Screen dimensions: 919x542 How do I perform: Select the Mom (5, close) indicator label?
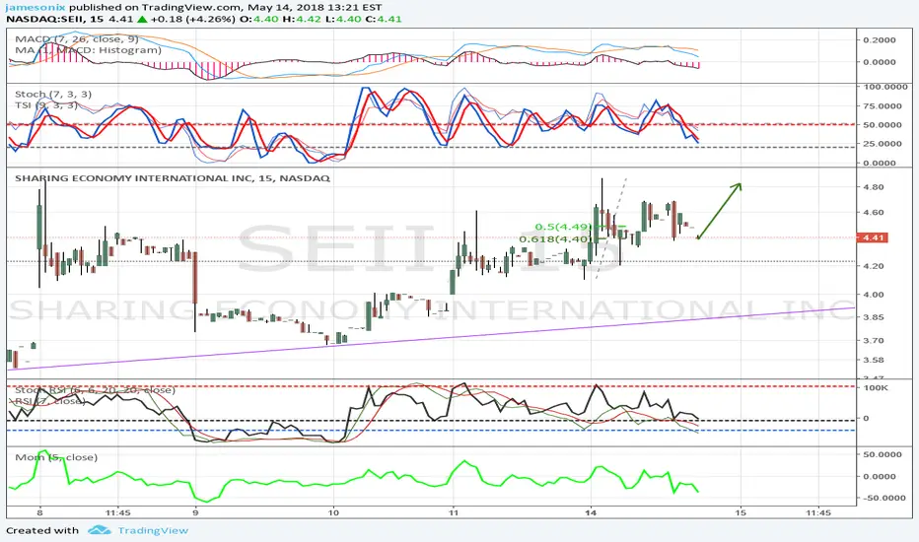[x=55, y=457]
